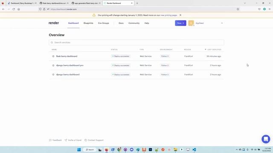Open the Help menu item
Screen dimensions: 273x153
[x=147, y=23]
